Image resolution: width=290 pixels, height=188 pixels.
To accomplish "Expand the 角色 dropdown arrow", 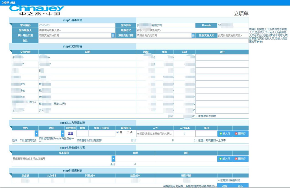I will [x=36, y=133].
